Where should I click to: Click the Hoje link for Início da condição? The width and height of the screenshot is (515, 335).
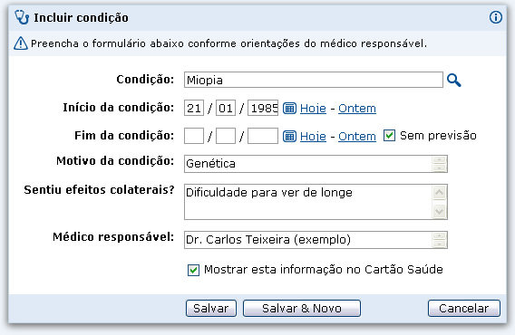tap(313, 109)
